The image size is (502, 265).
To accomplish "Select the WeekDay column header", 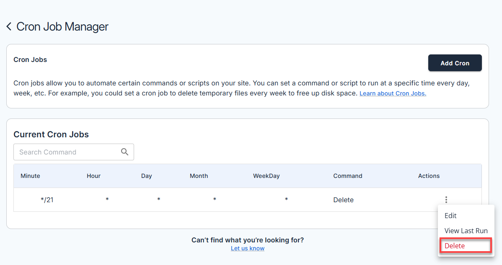I will 266,176.
